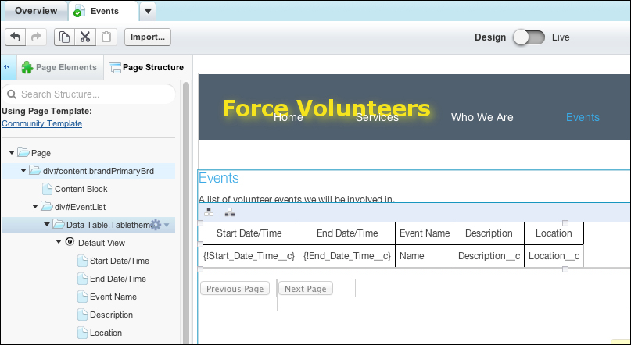The image size is (631, 345).
Task: Select the Event Name tree item
Action: pyautogui.click(x=113, y=297)
